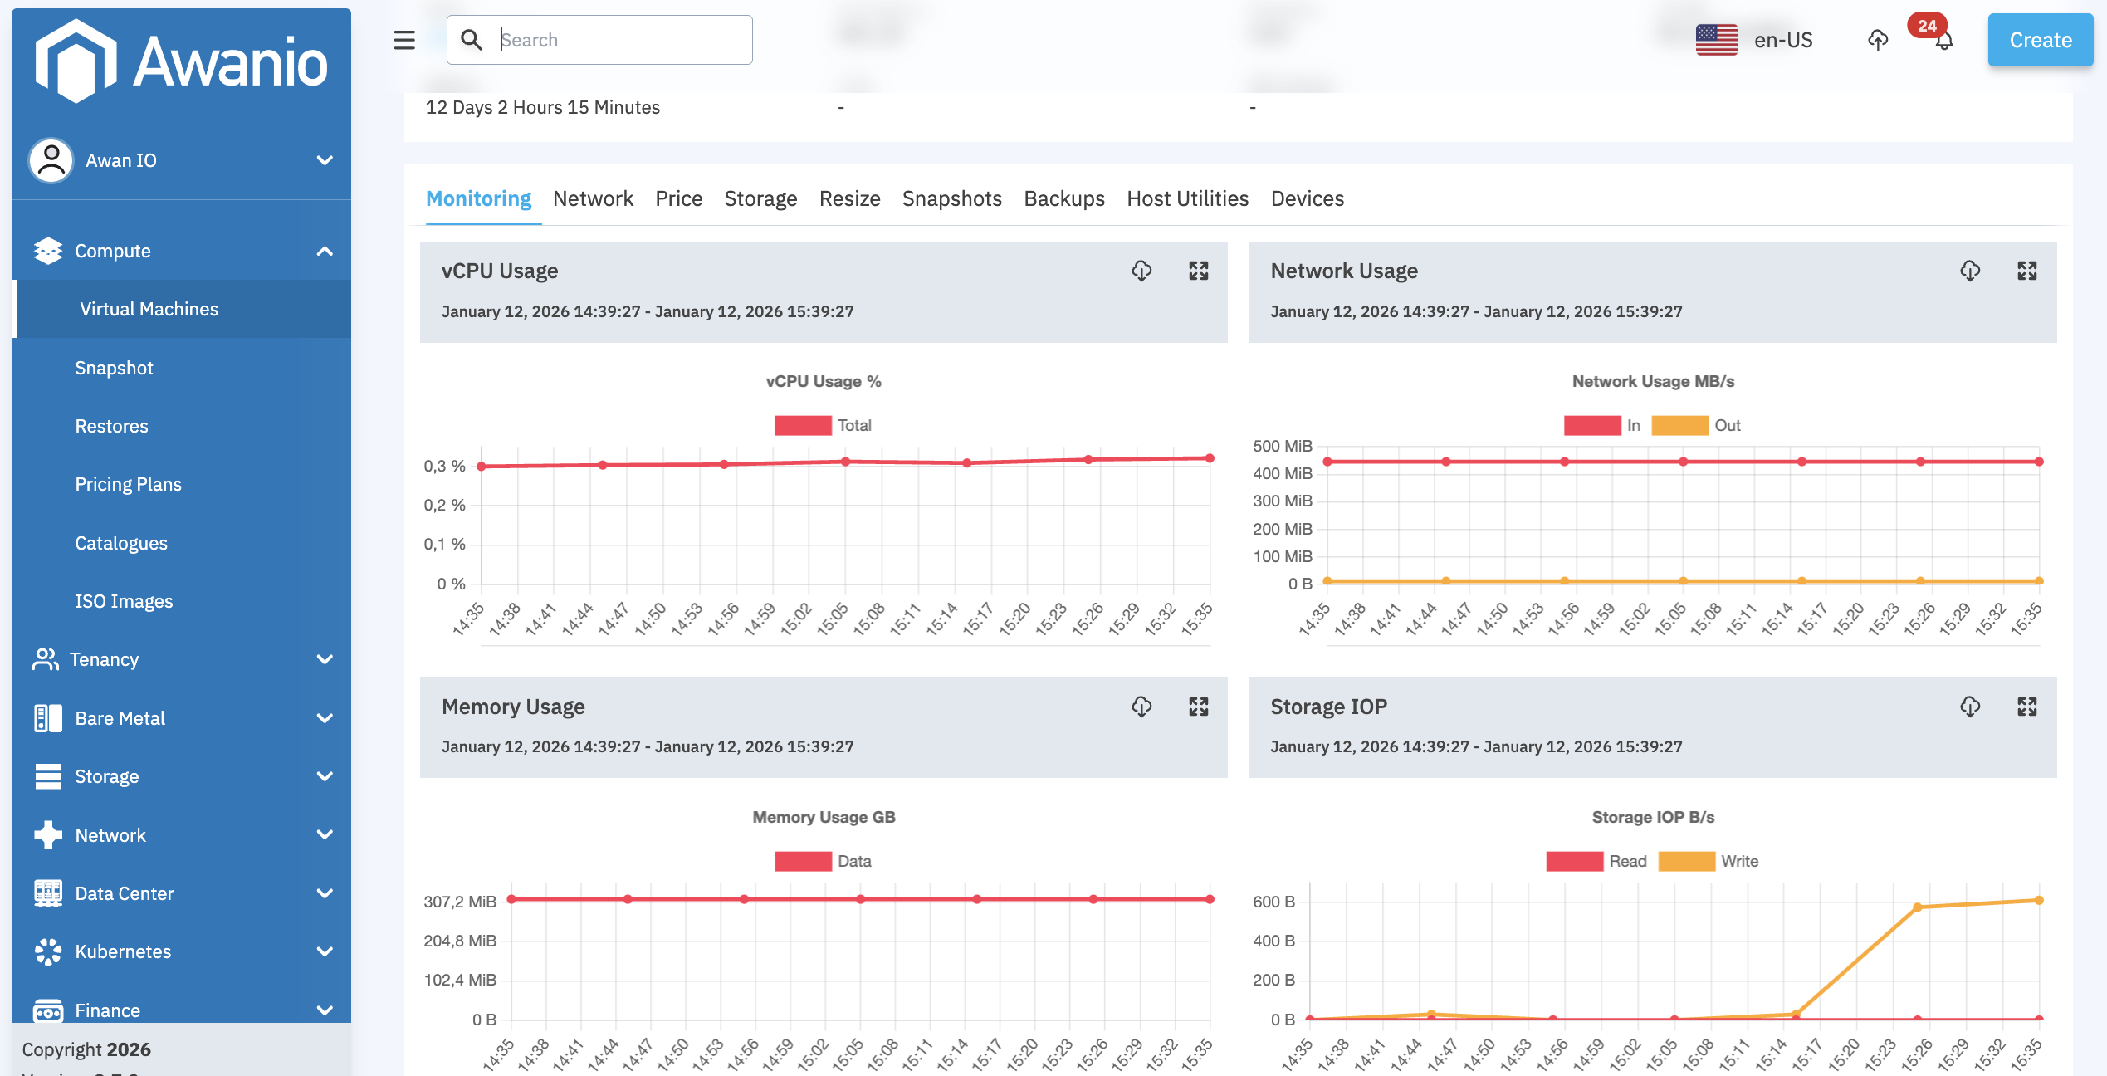
Task: Collapse the Compute section
Action: pyautogui.click(x=324, y=250)
